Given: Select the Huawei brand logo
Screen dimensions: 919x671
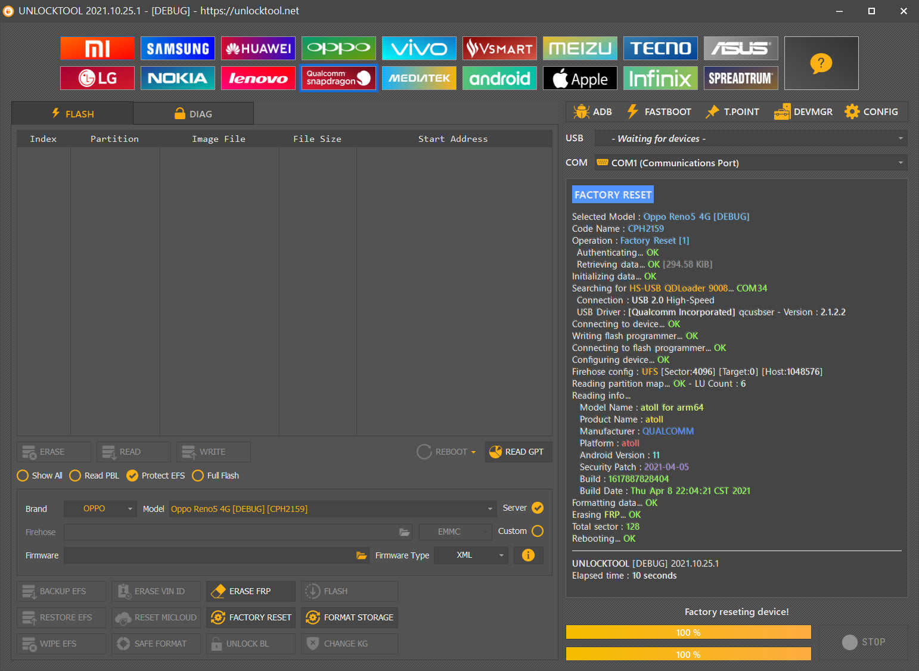Looking at the screenshot, I should (258, 48).
